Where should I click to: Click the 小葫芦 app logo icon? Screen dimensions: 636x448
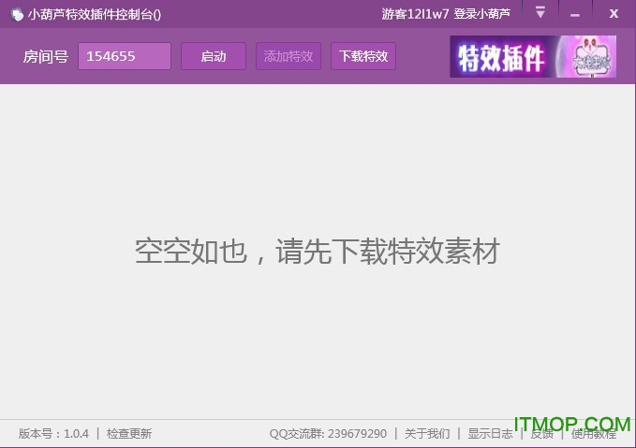click(x=17, y=15)
